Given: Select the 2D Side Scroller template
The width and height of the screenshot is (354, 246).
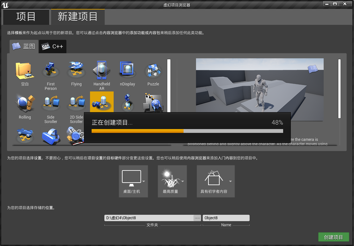Looking at the screenshot, I should [x=76, y=104].
